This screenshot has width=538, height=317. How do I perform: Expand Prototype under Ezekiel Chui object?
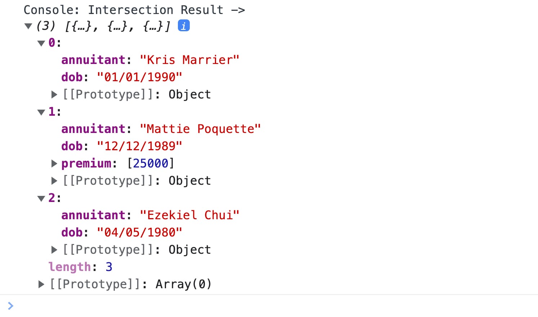pyautogui.click(x=54, y=250)
